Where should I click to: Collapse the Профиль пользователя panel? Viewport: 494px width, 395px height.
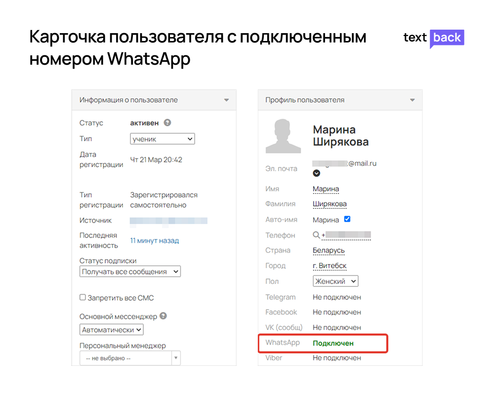point(412,100)
